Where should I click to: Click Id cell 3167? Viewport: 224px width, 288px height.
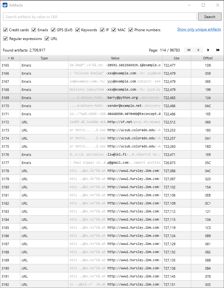[10, 82]
